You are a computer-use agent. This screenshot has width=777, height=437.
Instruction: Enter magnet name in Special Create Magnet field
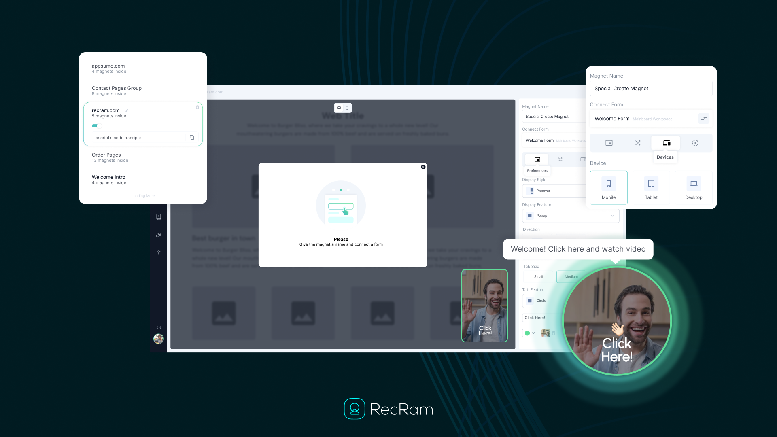coord(650,88)
